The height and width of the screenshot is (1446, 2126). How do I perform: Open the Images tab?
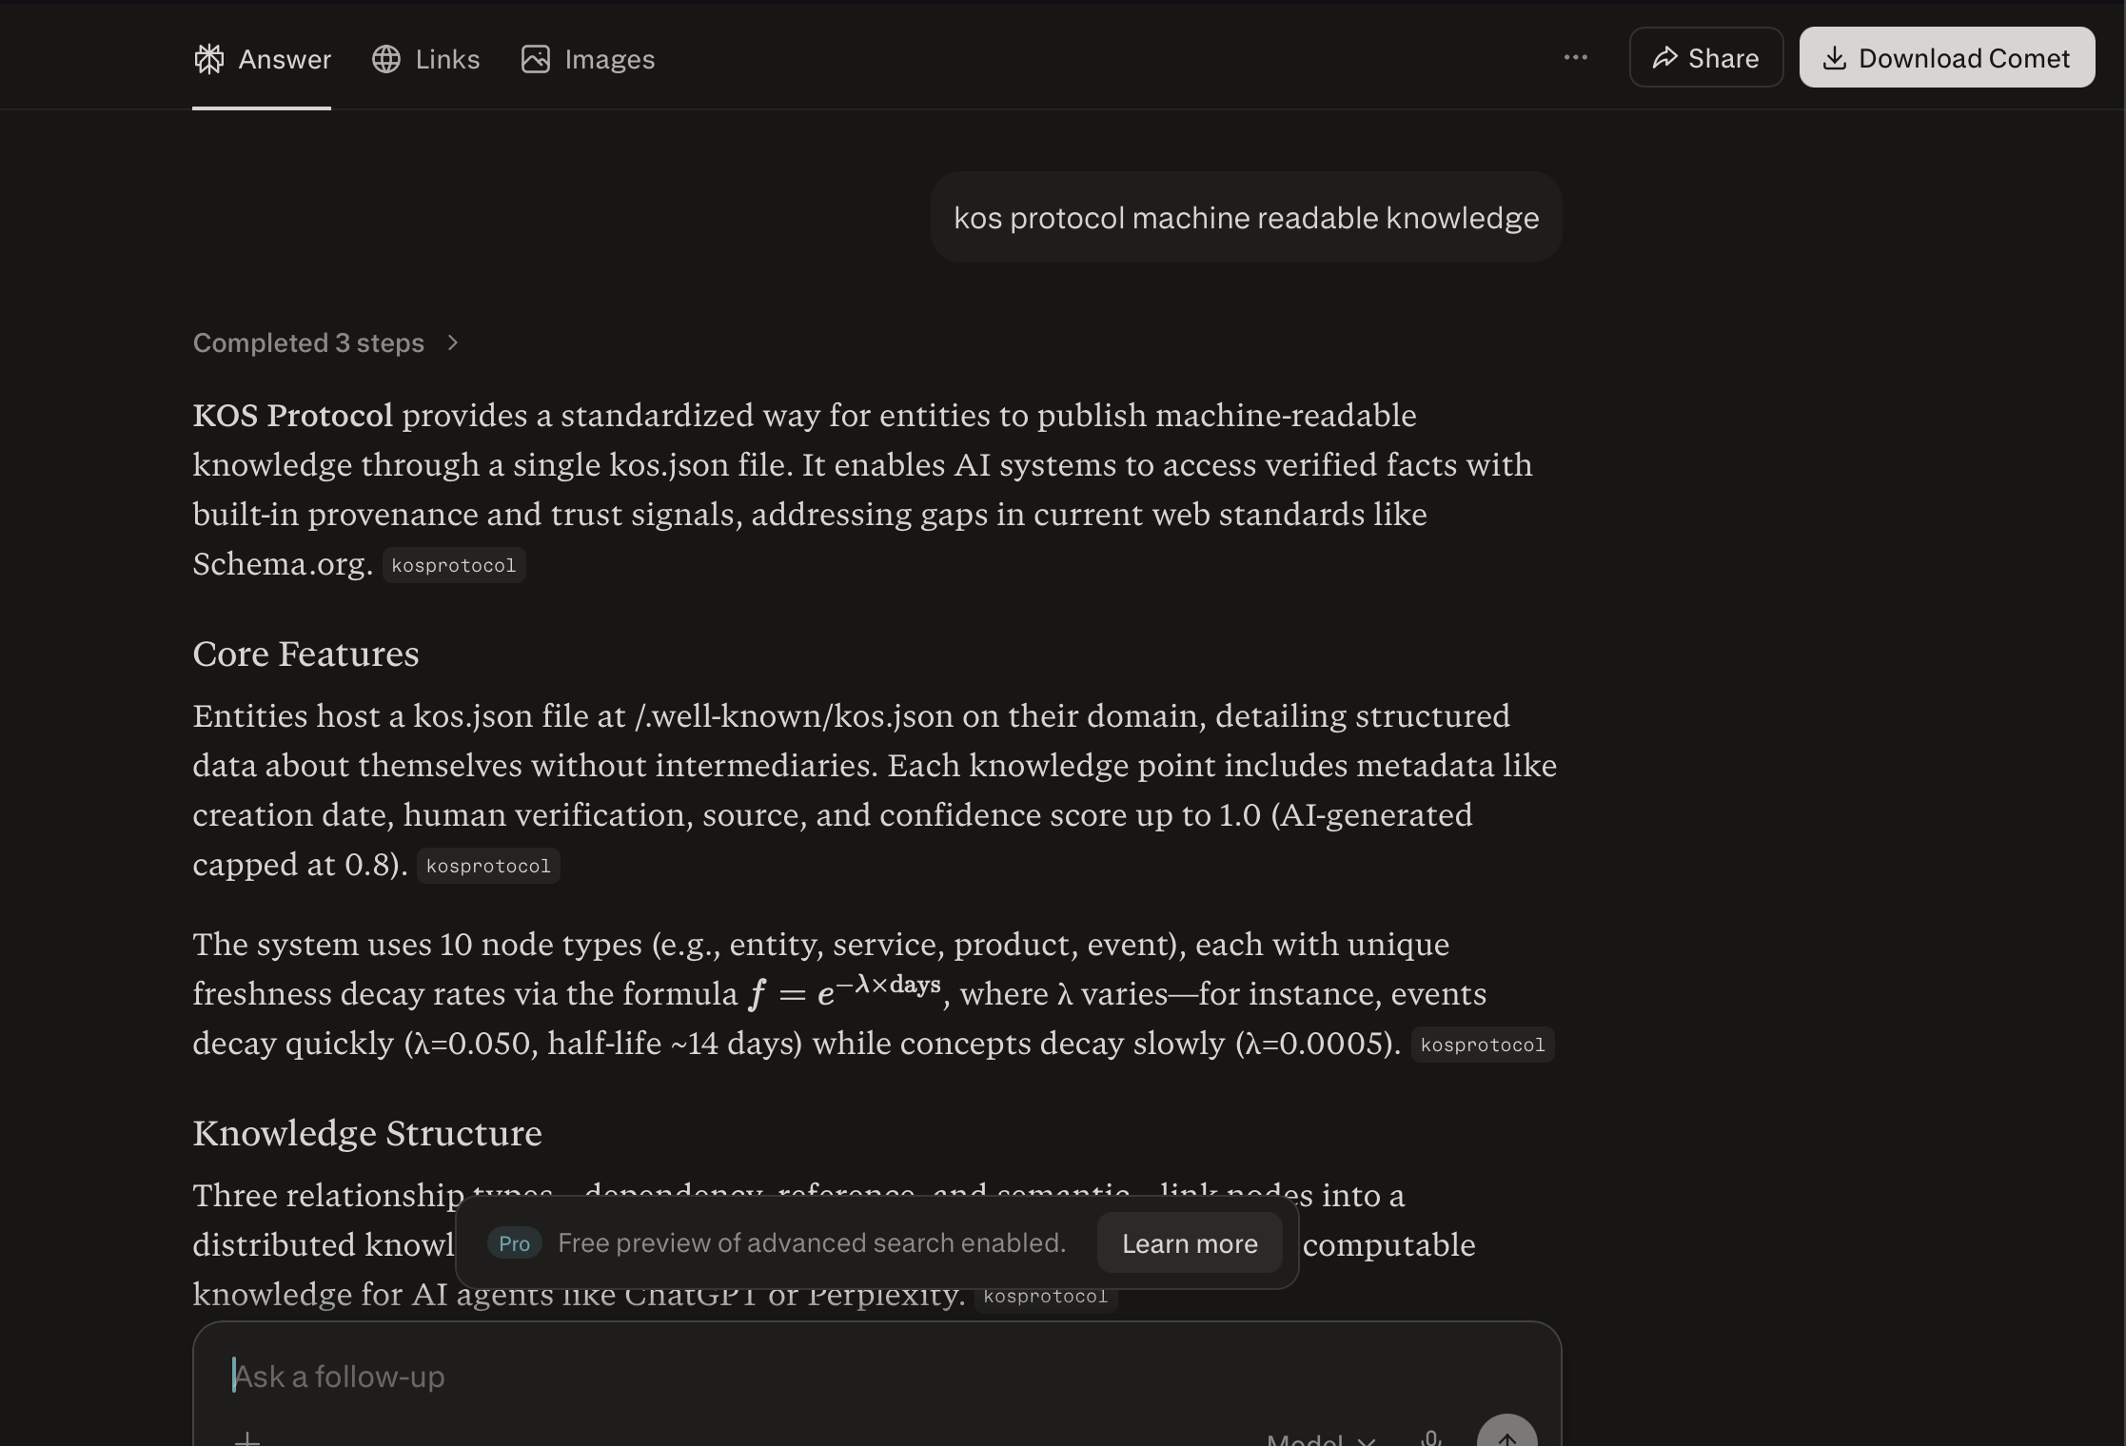(588, 59)
